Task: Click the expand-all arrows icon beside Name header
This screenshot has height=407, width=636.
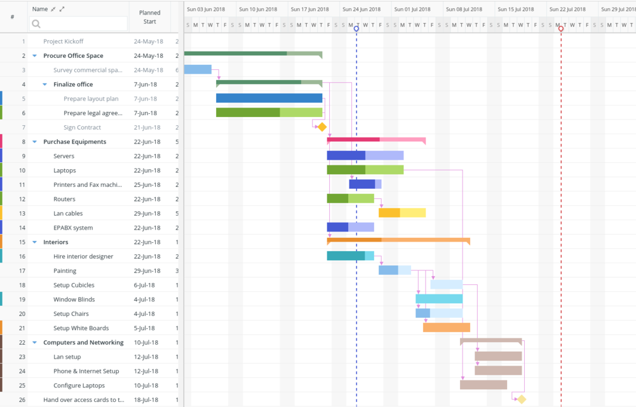Action: (x=62, y=9)
